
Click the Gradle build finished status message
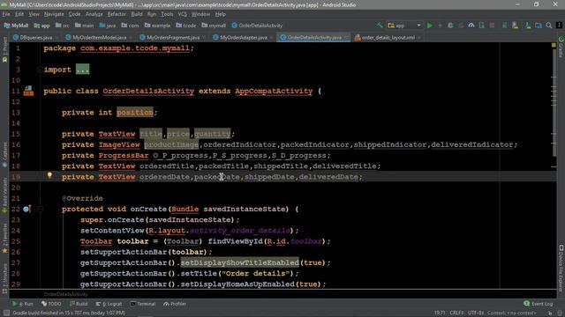tap(69, 313)
